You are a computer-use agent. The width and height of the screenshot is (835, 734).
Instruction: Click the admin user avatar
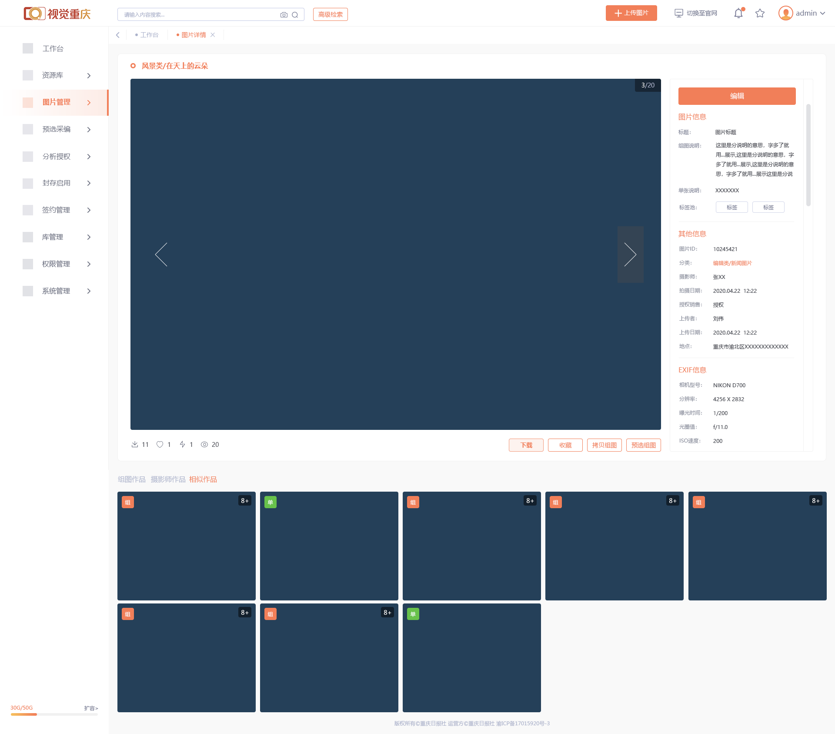click(x=785, y=13)
